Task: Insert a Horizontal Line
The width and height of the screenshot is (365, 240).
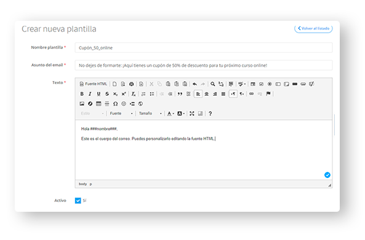Action: click(x=107, y=104)
